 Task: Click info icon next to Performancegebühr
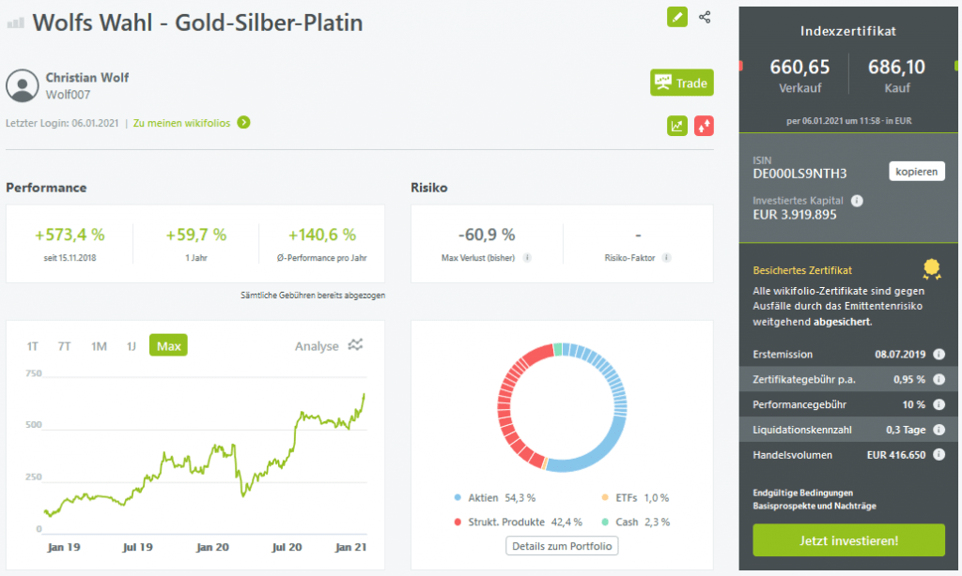tap(939, 404)
